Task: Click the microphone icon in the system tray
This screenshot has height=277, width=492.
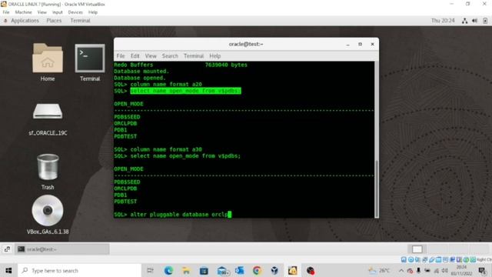Action: (x=418, y=270)
